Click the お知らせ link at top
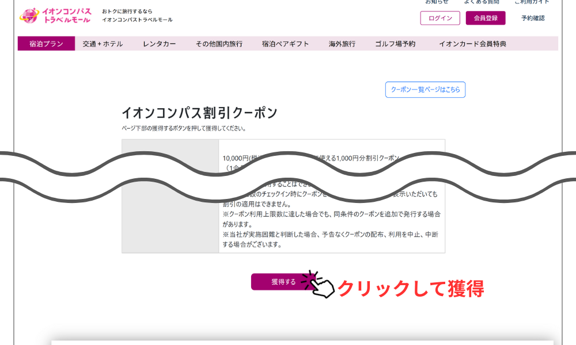 click(x=437, y=2)
